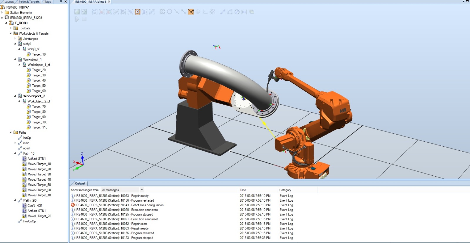Click the Angle measure tool icon
The width and height of the screenshot is (470, 243).
[230, 12]
